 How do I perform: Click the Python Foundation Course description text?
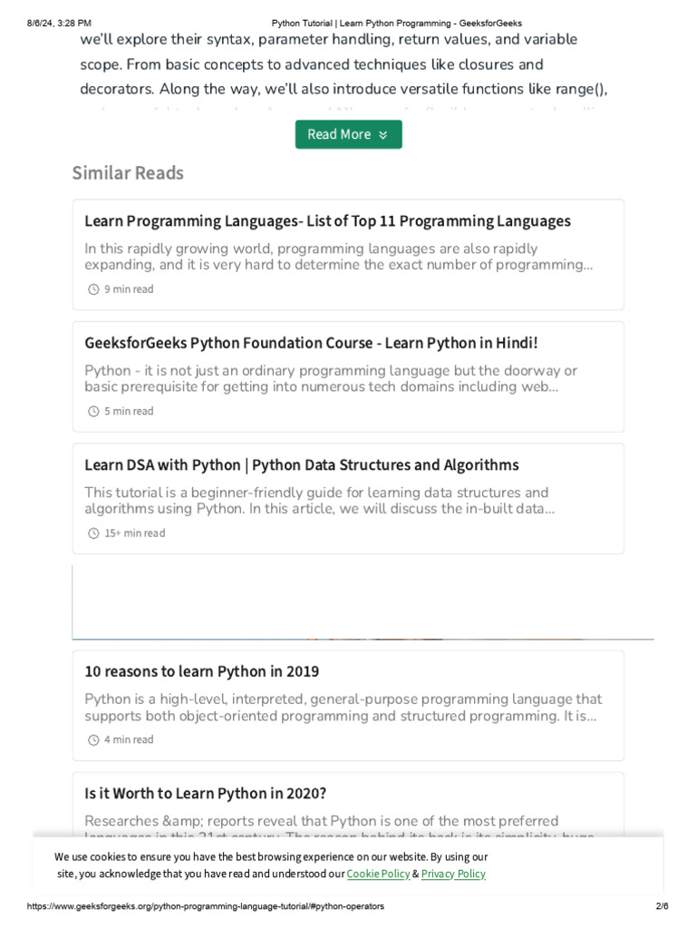click(330, 378)
